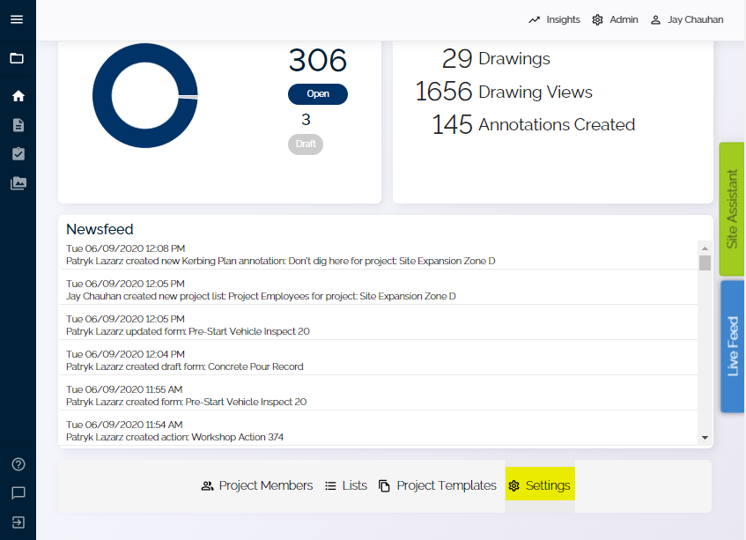Click the Project Members button
This screenshot has width=746, height=540.
click(256, 485)
